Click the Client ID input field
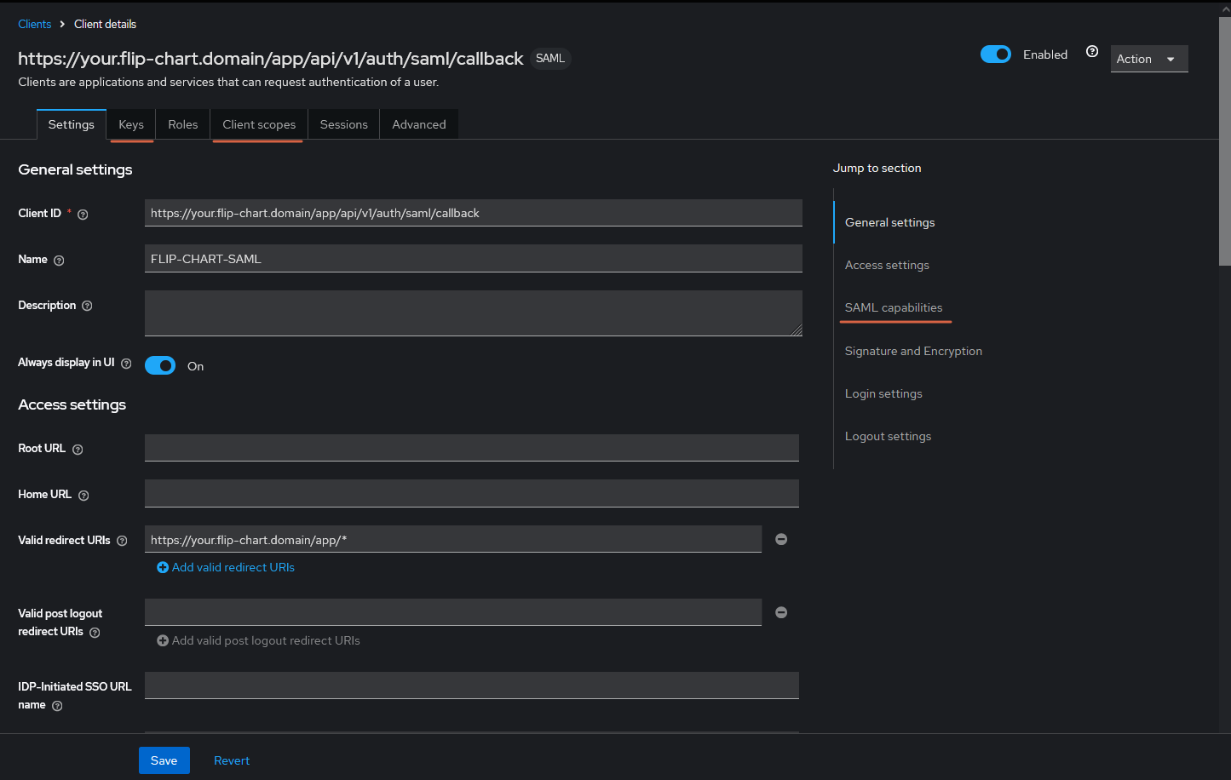This screenshot has width=1231, height=780. 474,213
